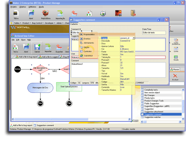The image size is (194, 141).
Task: Expand the Developer dropdown menu
Action: coord(50,23)
